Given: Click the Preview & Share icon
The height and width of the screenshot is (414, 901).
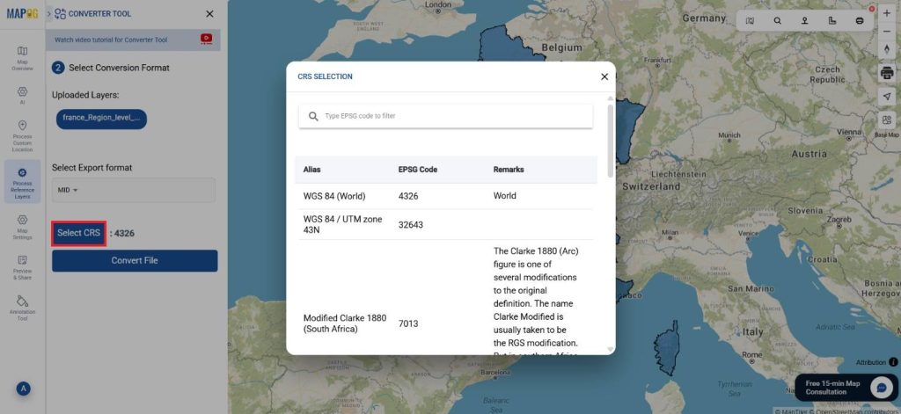Looking at the screenshot, I should tap(22, 265).
